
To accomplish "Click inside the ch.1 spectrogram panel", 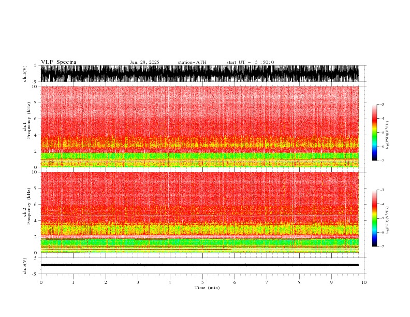I will point(200,126).
